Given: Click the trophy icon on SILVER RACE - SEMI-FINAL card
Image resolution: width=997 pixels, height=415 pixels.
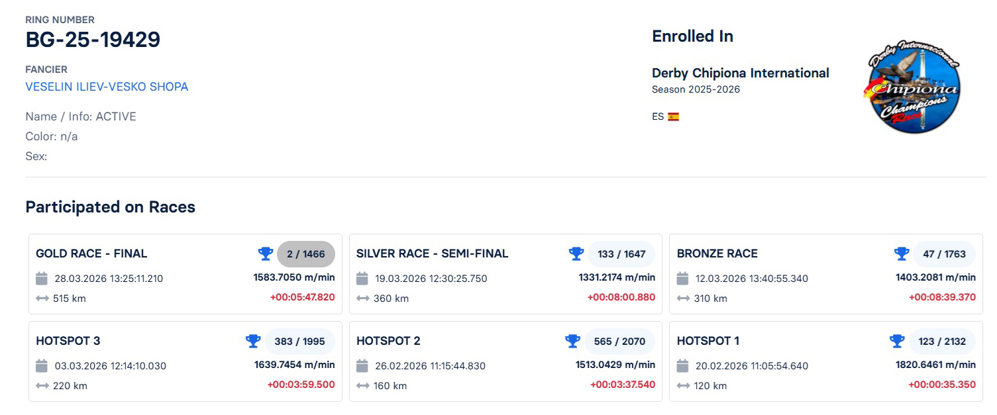Looking at the screenshot, I should pyautogui.click(x=576, y=254).
